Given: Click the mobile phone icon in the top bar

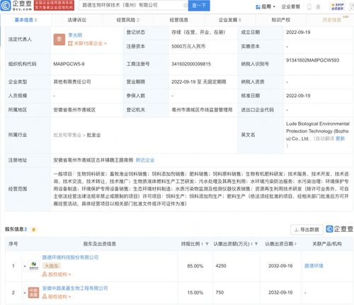Looking at the screenshot, I should click(x=309, y=7).
